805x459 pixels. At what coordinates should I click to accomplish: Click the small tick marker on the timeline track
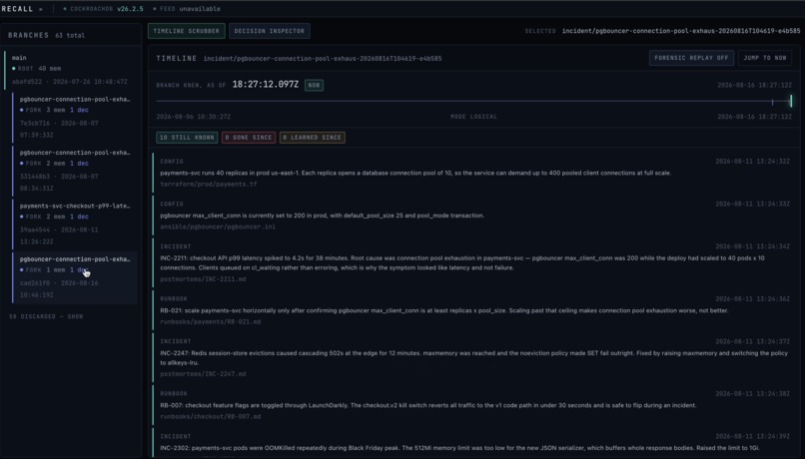(x=772, y=102)
